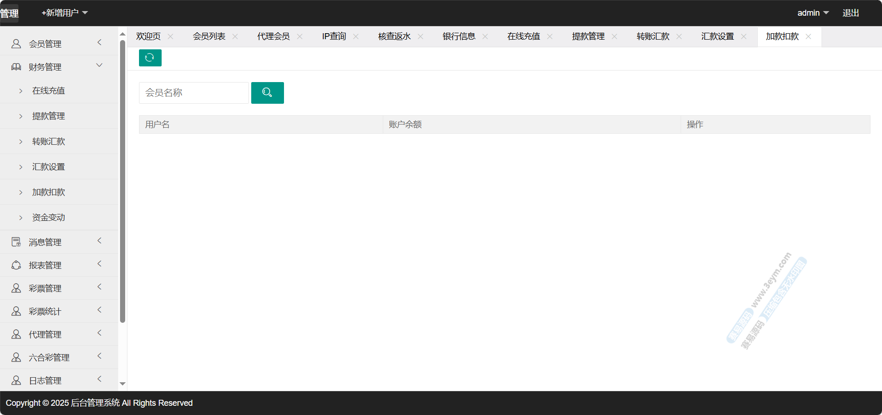Click the 报表管理 report icon
The height and width of the screenshot is (415, 882).
[16, 265]
